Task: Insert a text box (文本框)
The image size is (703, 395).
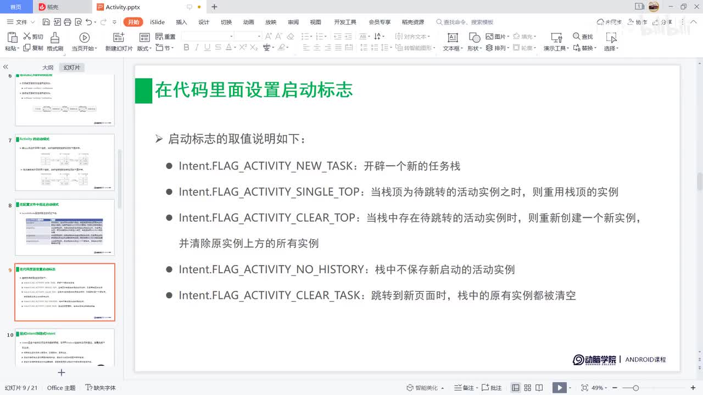Action: tap(452, 42)
